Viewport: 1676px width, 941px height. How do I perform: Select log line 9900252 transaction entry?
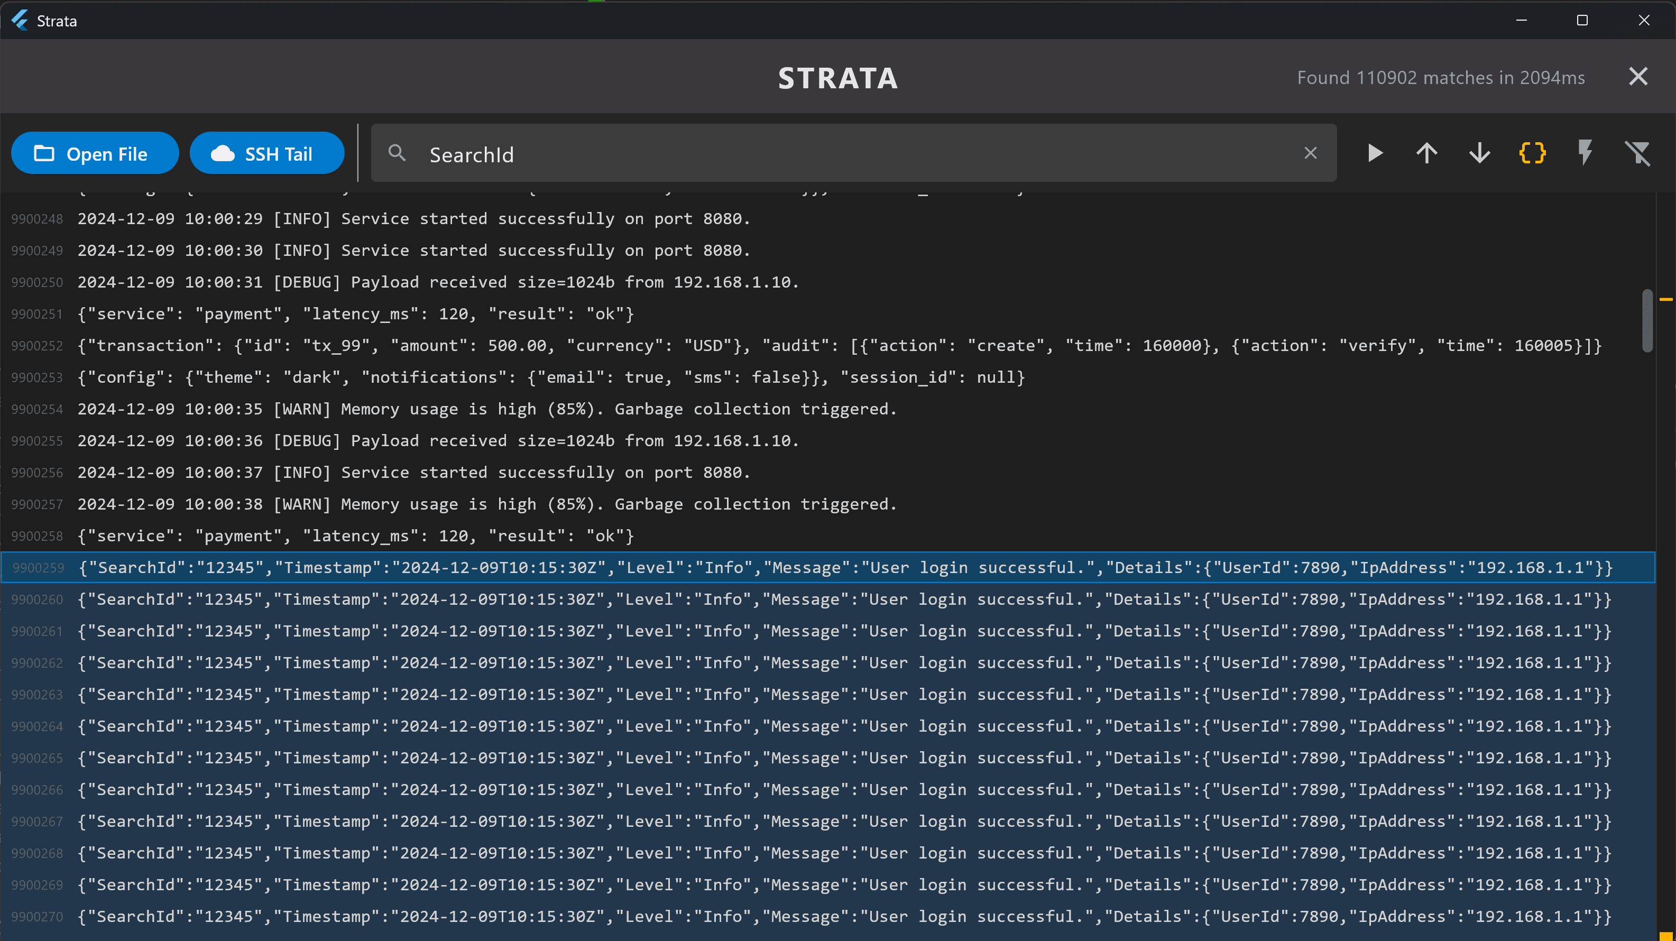[x=838, y=346]
